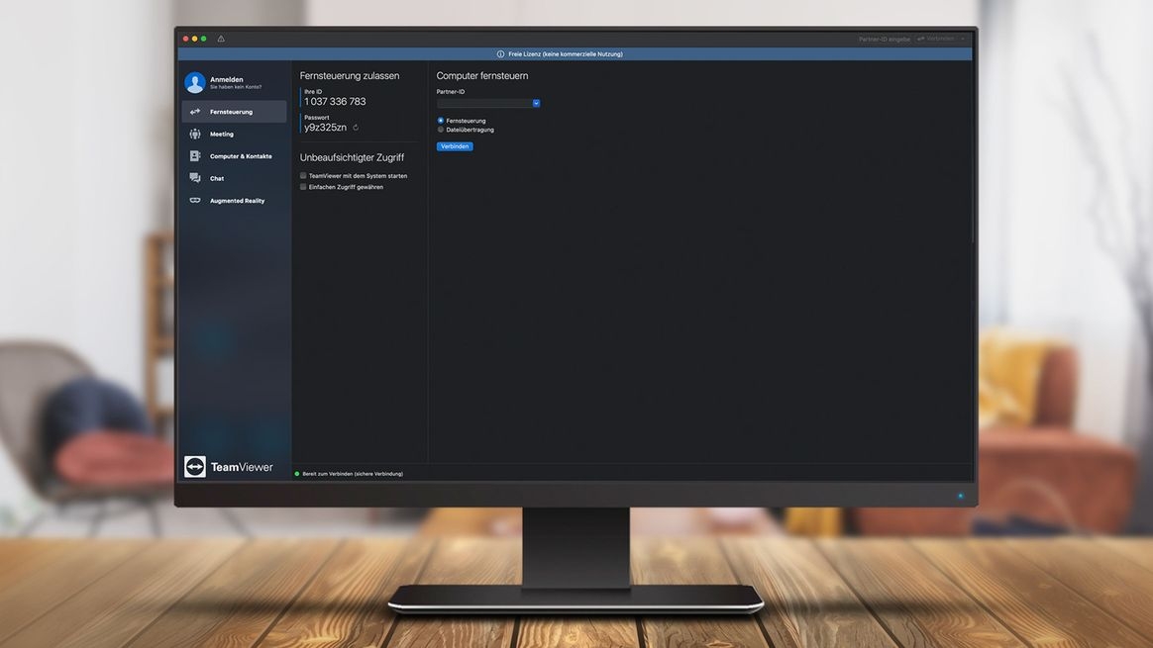Click the Augmented Reality headset icon
Screen dimensions: 1153x648
(x=195, y=201)
